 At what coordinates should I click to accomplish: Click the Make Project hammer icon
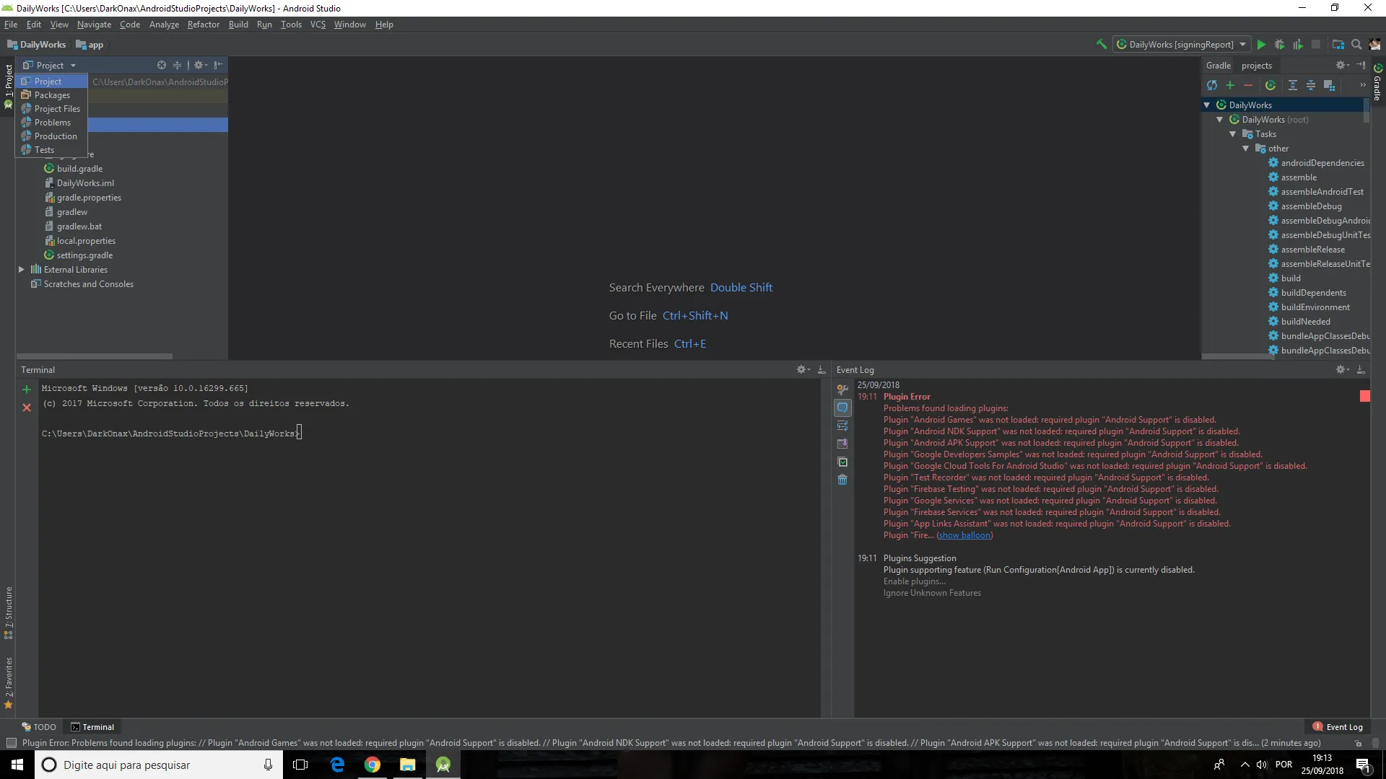tap(1102, 45)
